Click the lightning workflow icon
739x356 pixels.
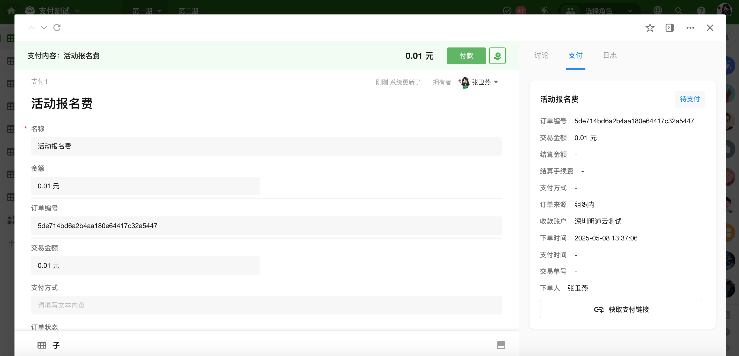544,11
